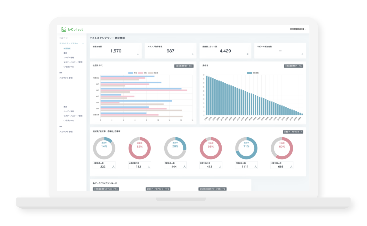The height and width of the screenshot is (226, 367).
Task: Open CP設定(PKB) in the first sidebar group
Action: click(x=69, y=67)
